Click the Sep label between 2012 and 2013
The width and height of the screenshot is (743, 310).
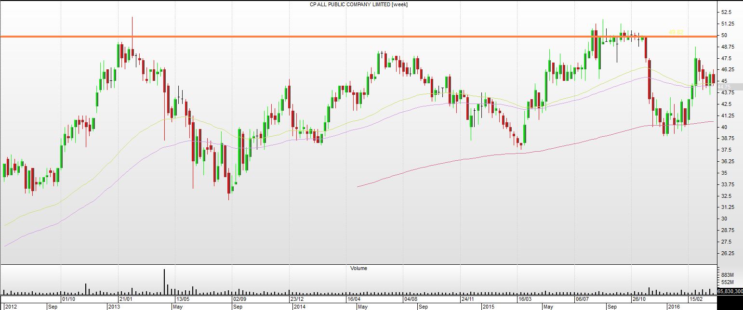[53, 307]
